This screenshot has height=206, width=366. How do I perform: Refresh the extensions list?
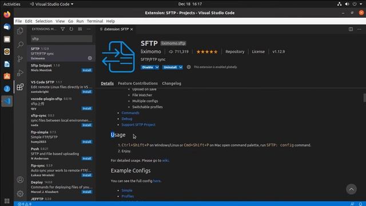(71, 29)
